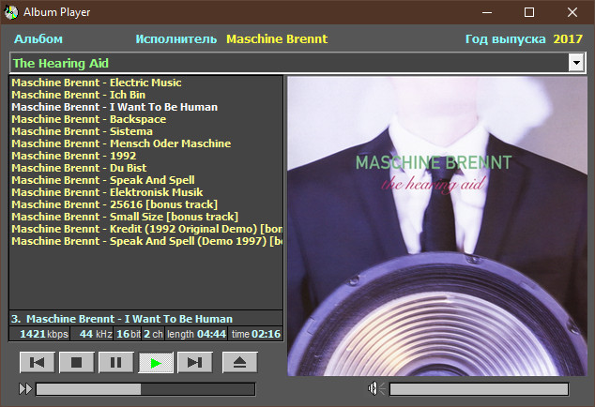Image resolution: width=595 pixels, height=407 pixels.
Task: Click the Исполнитель label
Action: [176, 39]
